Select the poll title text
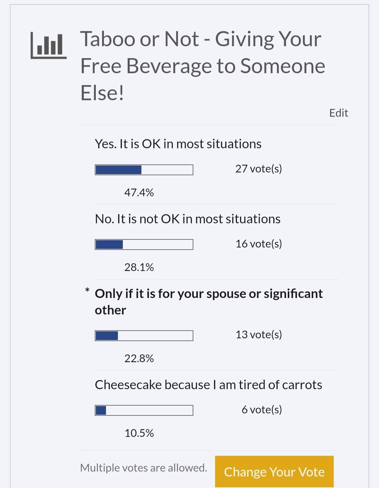 pyautogui.click(x=203, y=66)
